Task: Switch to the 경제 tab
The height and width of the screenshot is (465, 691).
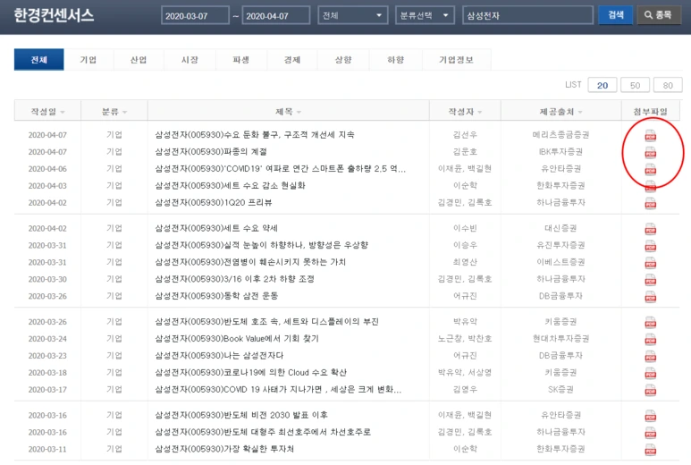Action: [x=292, y=60]
